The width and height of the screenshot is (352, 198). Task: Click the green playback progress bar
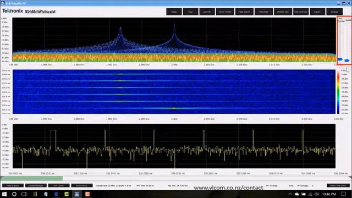[x=31, y=178]
